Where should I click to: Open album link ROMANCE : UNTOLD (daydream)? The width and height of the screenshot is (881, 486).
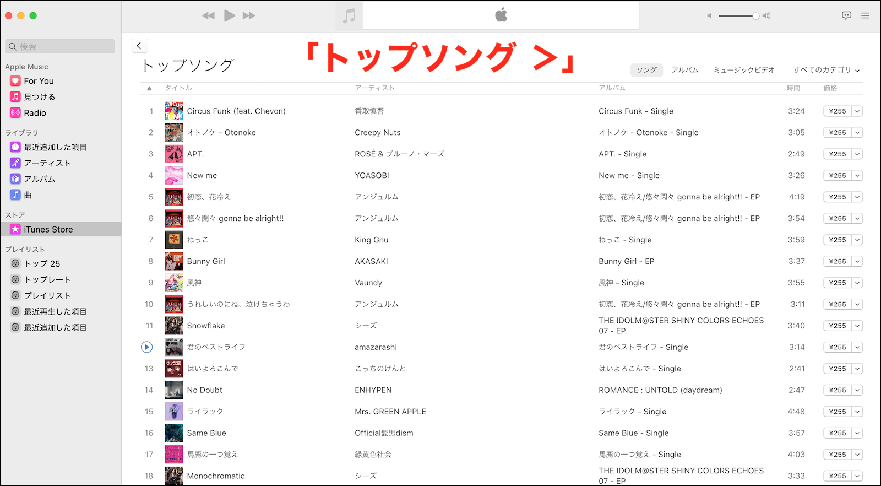660,390
